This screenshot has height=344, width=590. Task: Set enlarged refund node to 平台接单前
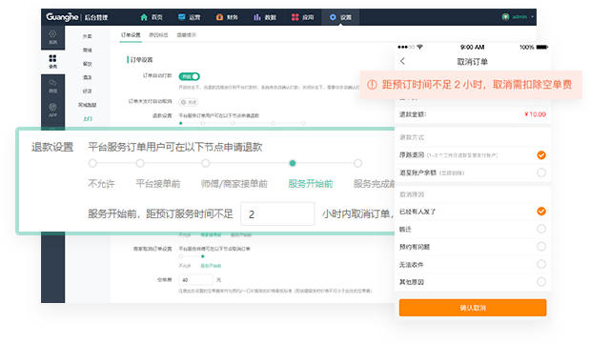140,163
